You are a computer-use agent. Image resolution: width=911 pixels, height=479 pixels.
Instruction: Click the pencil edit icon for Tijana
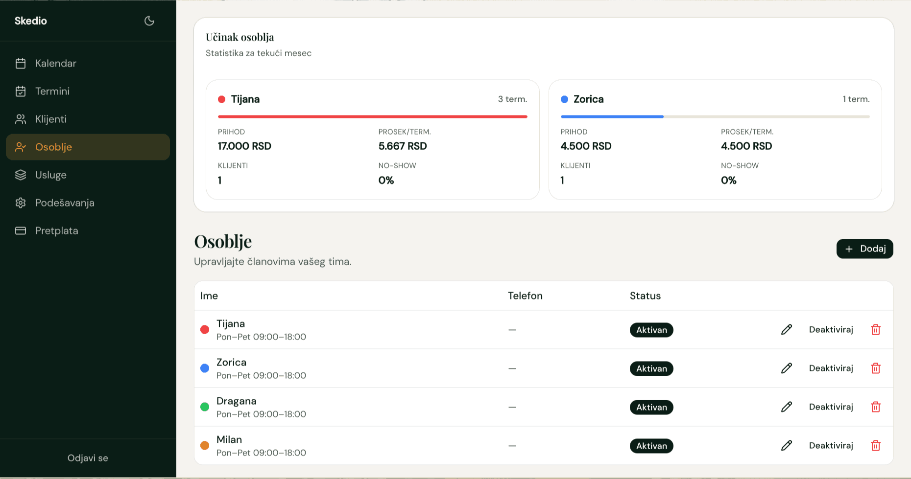point(787,330)
